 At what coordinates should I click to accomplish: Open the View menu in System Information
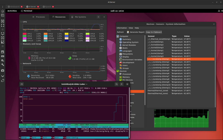point(131,28)
